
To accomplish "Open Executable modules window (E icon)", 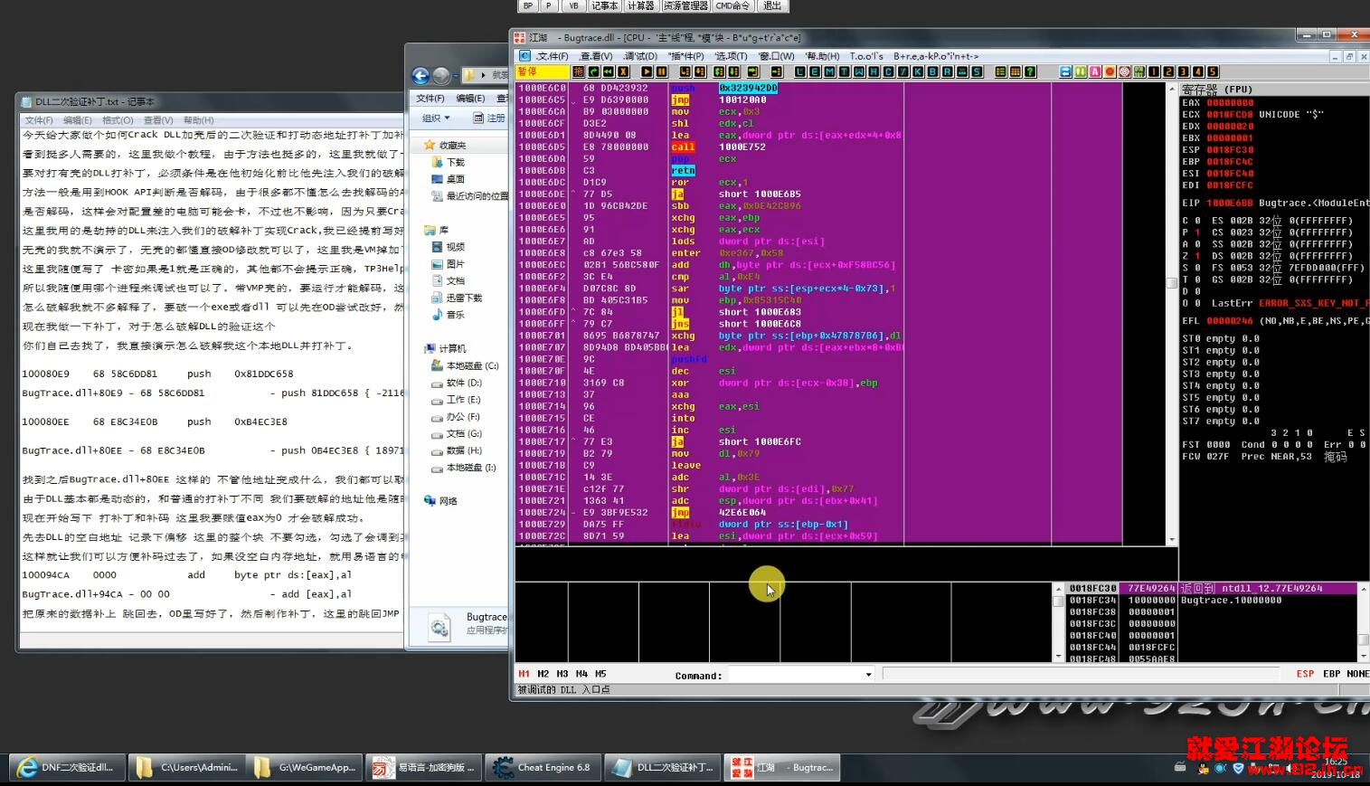I will coord(815,71).
